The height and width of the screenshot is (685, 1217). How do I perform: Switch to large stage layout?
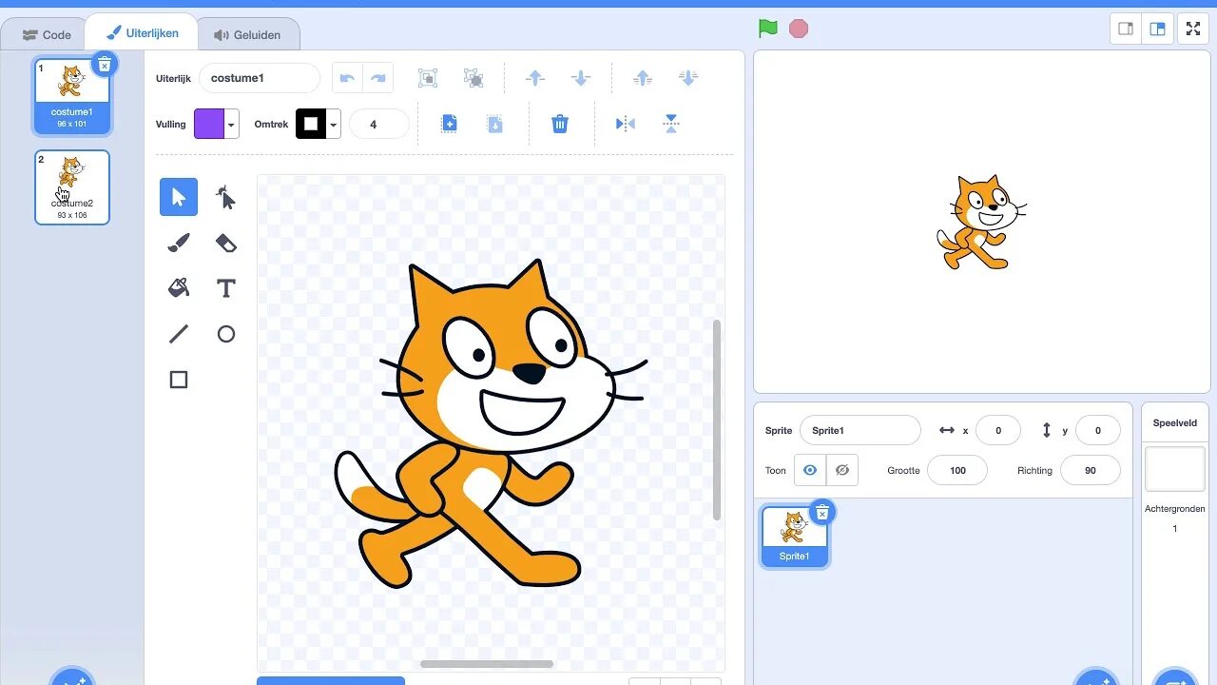[x=1157, y=29]
